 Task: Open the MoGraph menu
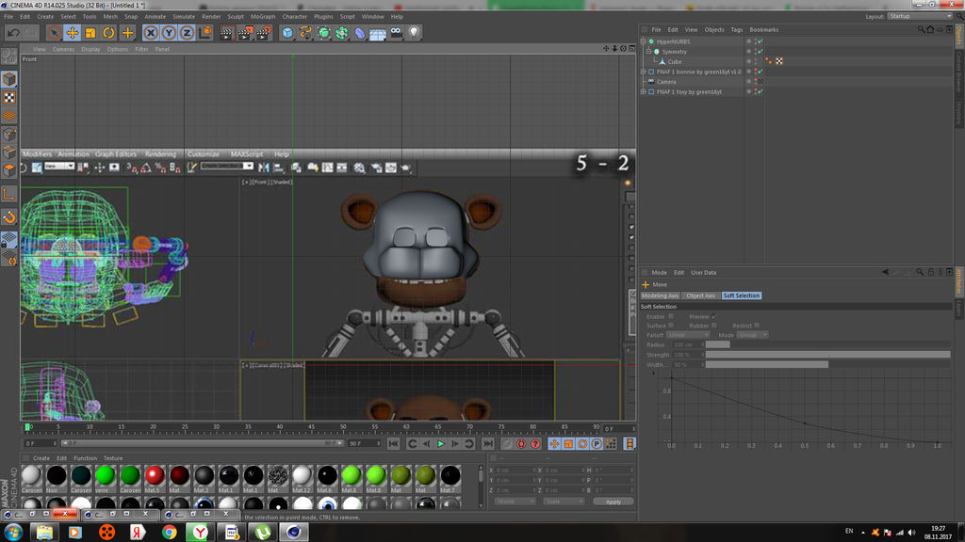(x=263, y=17)
